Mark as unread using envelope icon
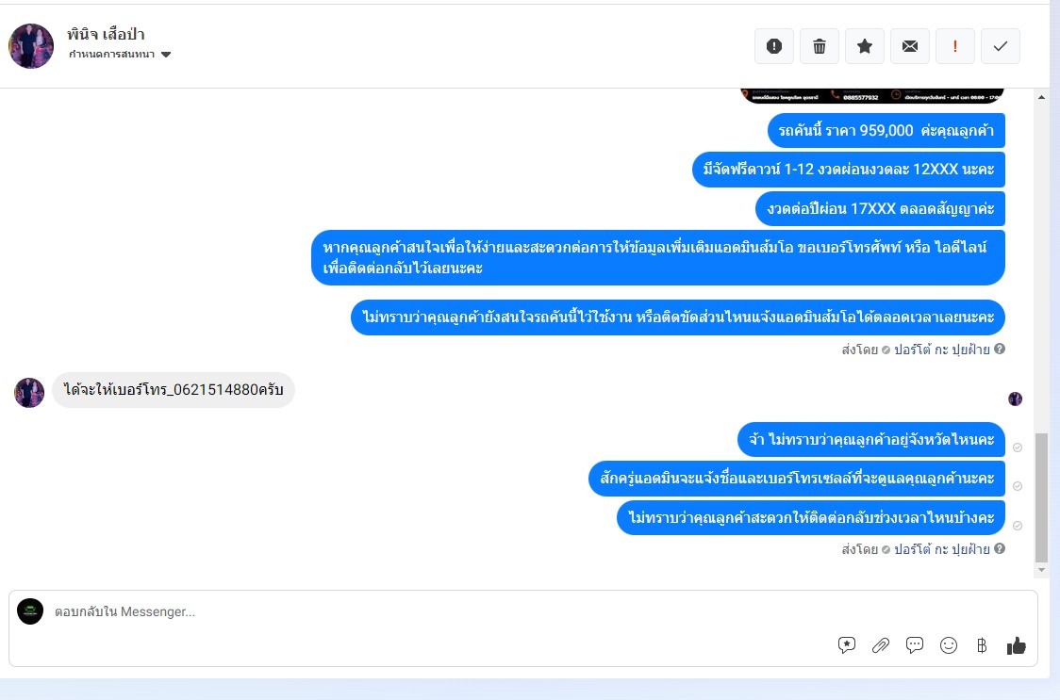Viewport: 1060px width, 700px height. coord(910,46)
